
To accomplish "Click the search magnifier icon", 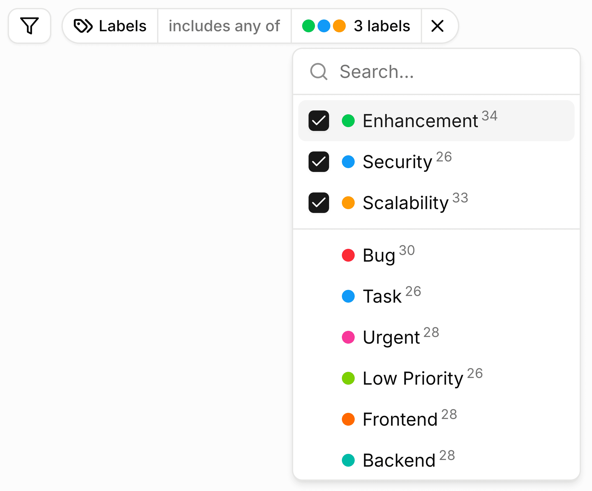I will [x=319, y=71].
